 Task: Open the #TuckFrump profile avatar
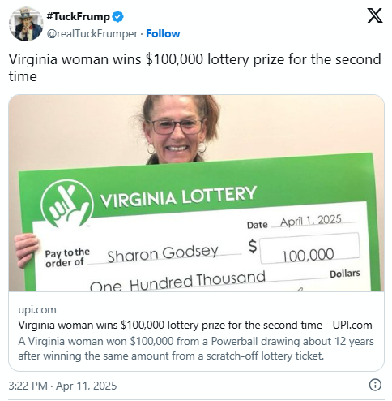pos(26,24)
